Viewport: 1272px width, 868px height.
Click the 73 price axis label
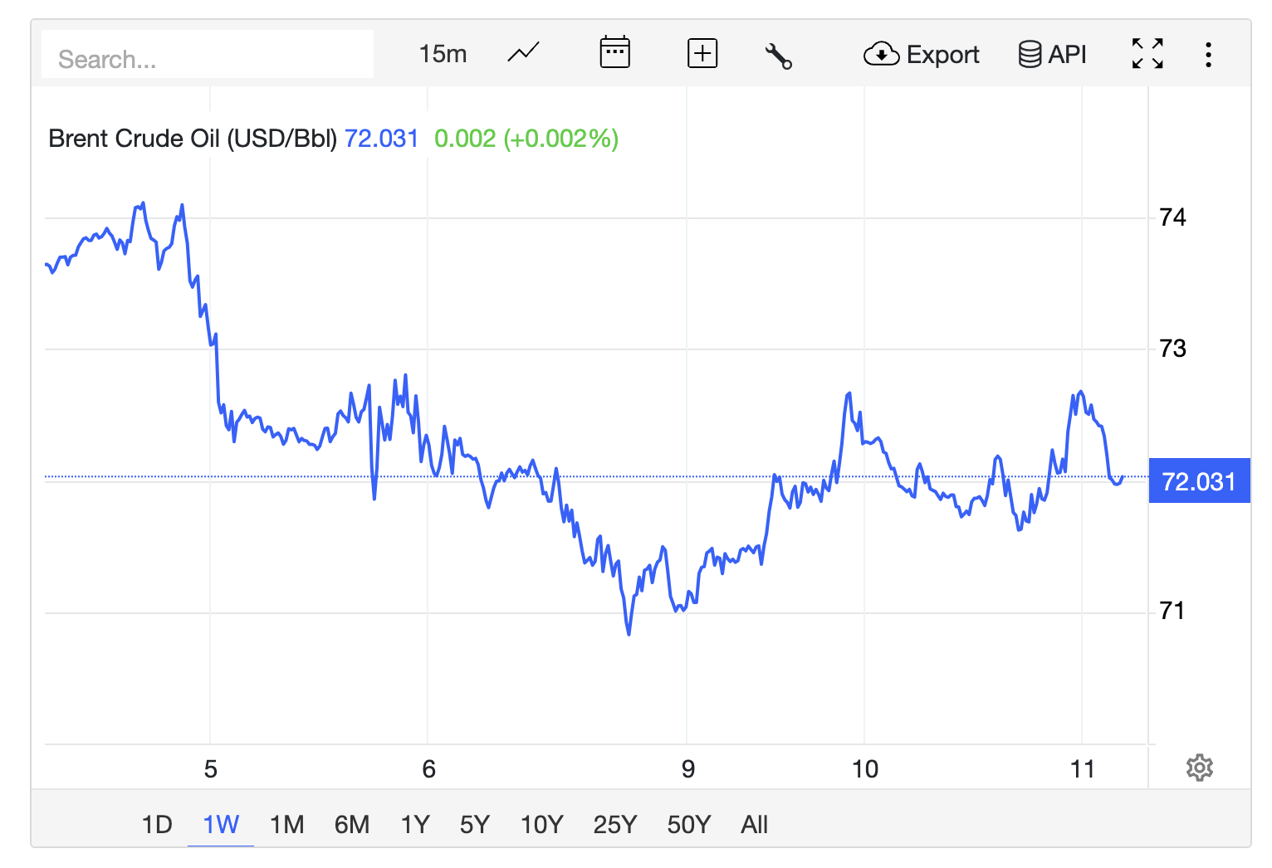click(x=1172, y=349)
